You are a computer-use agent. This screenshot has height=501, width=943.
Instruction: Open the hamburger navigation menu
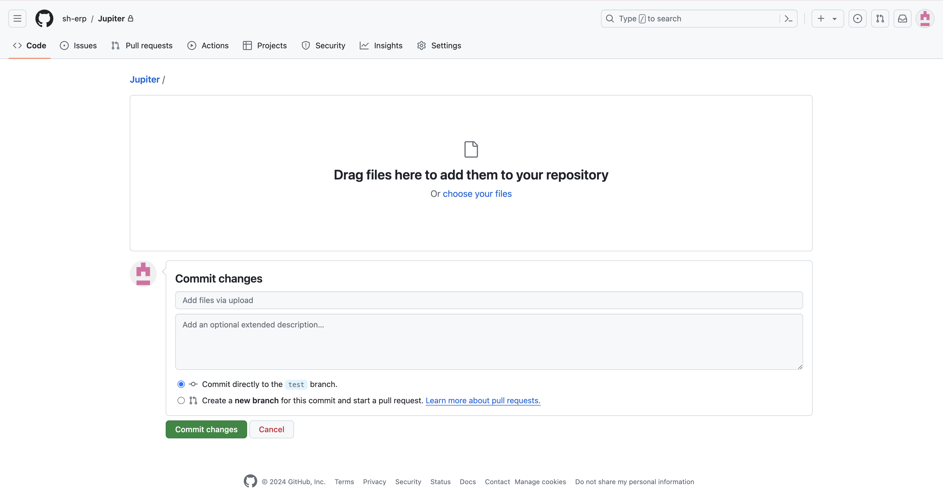pyautogui.click(x=17, y=18)
